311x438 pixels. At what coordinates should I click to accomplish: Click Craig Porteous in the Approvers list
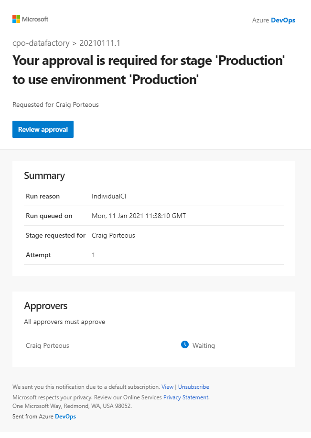[x=47, y=345]
